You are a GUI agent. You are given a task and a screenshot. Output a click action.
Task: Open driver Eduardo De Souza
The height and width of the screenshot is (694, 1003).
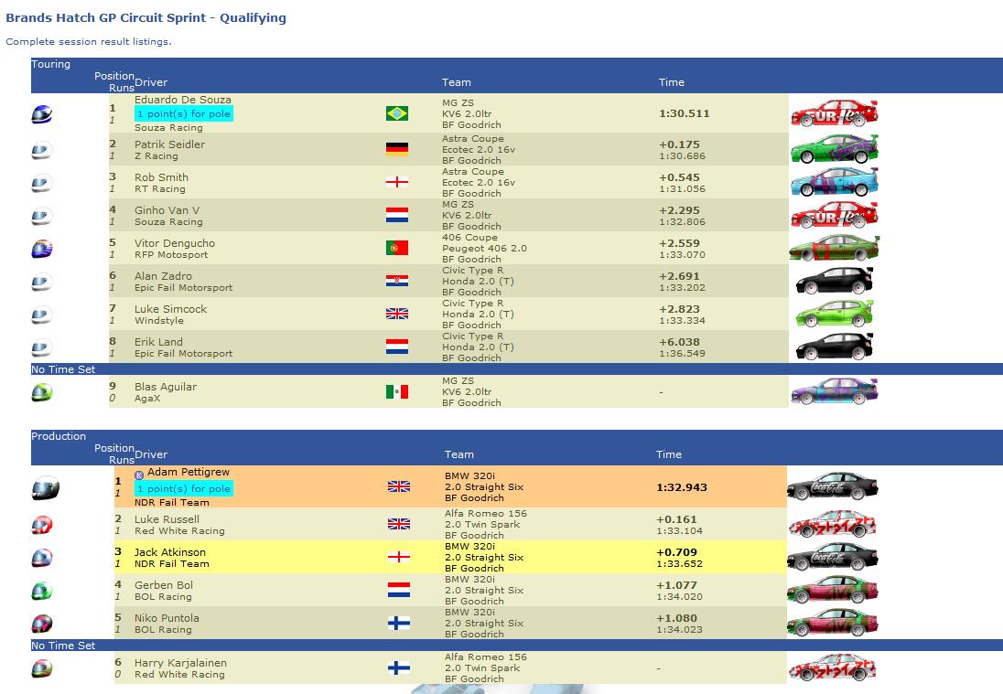(183, 100)
